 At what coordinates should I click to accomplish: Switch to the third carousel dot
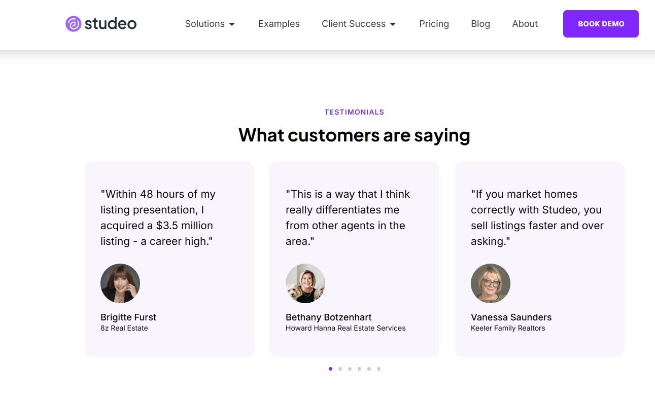350,369
